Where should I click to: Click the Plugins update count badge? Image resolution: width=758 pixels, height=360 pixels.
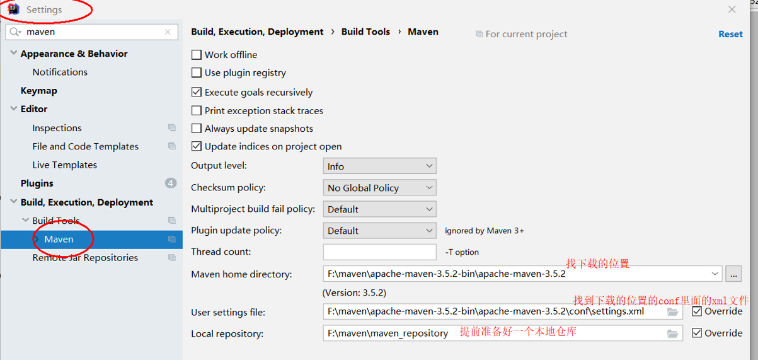tap(171, 183)
